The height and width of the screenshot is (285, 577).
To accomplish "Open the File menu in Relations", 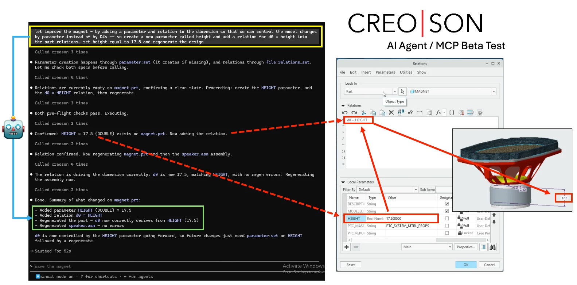I will pos(342,72).
